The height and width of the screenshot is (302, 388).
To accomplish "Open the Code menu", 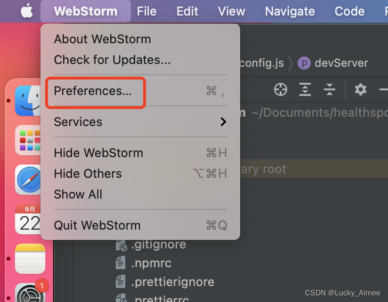I will pos(349,11).
